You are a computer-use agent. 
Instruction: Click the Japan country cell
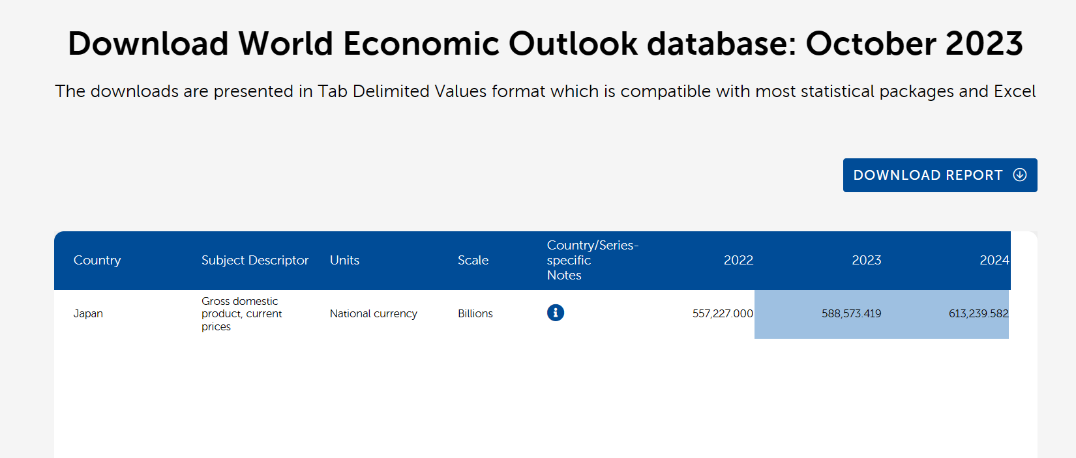coord(88,313)
